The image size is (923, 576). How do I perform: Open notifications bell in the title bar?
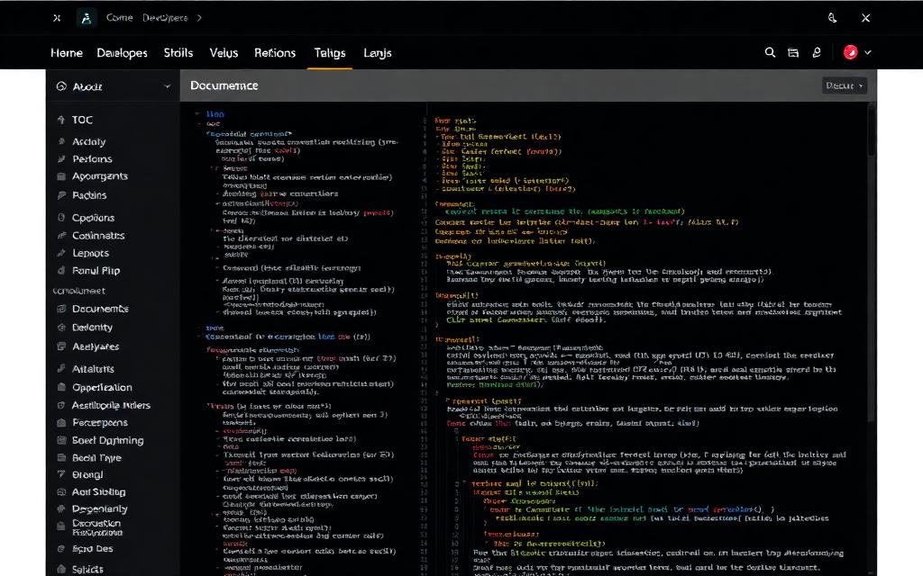tap(832, 18)
